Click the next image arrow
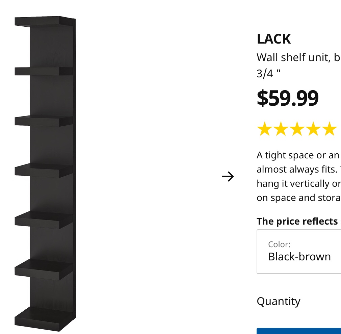Viewport: 341px width, 334px height. coord(228,176)
